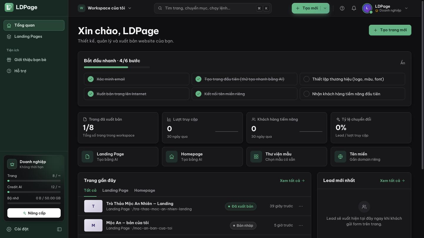Toggle Kết nối tên miền riêng checkmark

click(x=198, y=94)
